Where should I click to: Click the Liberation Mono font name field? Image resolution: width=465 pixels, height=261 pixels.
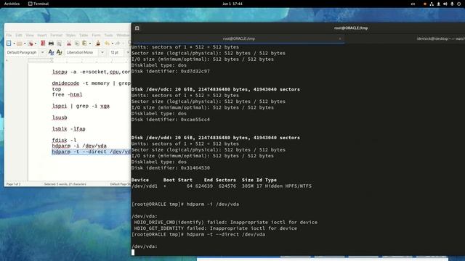[82, 52]
